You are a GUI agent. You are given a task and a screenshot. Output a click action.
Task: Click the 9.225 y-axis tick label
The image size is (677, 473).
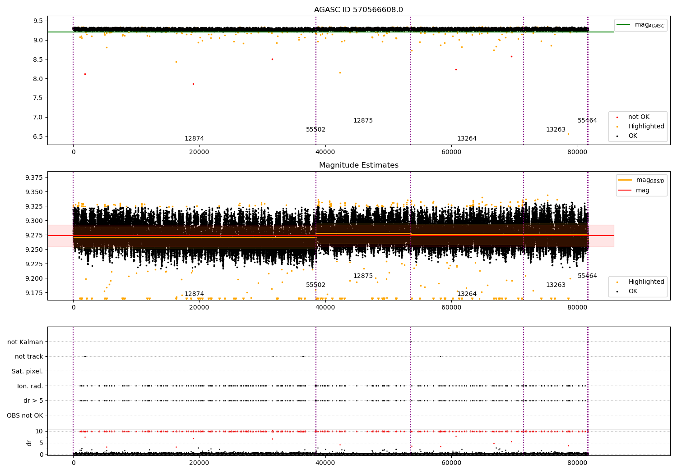click(x=34, y=264)
